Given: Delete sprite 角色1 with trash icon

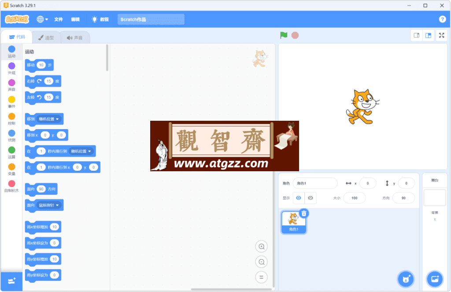Looking at the screenshot, I should (x=304, y=213).
